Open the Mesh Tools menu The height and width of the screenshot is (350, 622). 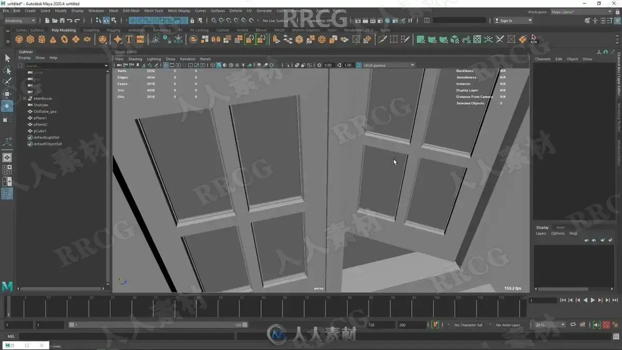coord(153,10)
